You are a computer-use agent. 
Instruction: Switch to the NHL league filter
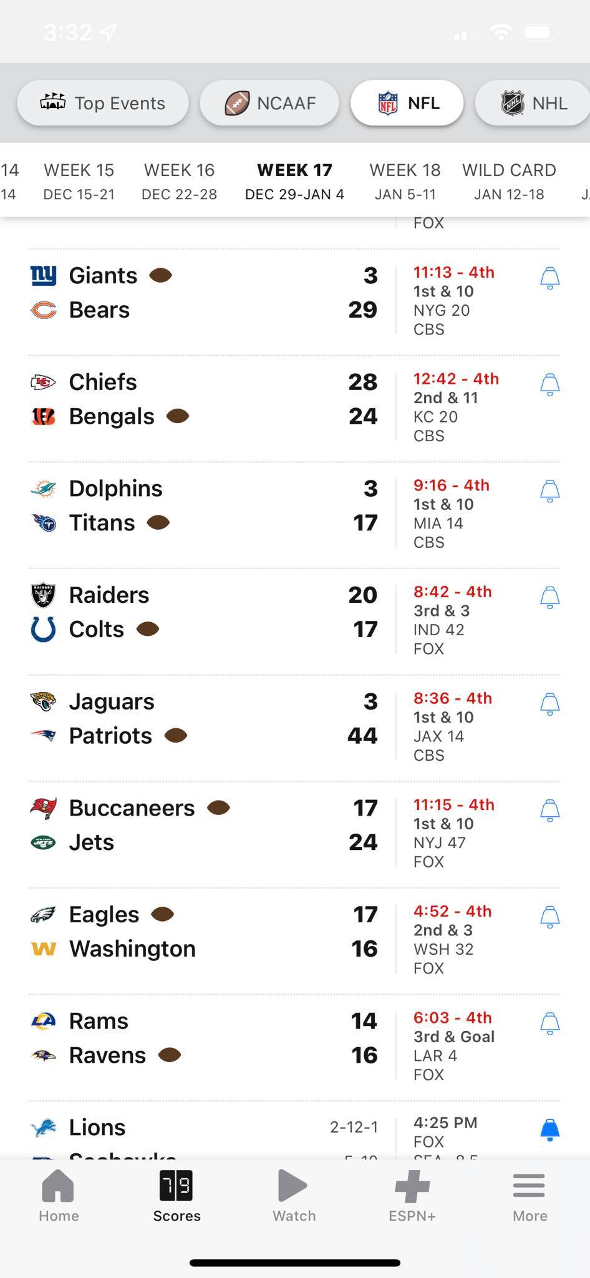tap(533, 103)
